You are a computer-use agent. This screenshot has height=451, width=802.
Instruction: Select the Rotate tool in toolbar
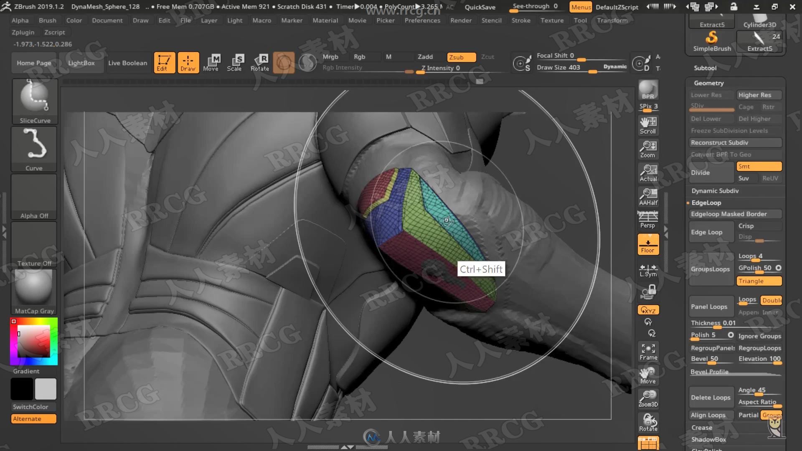coord(259,62)
